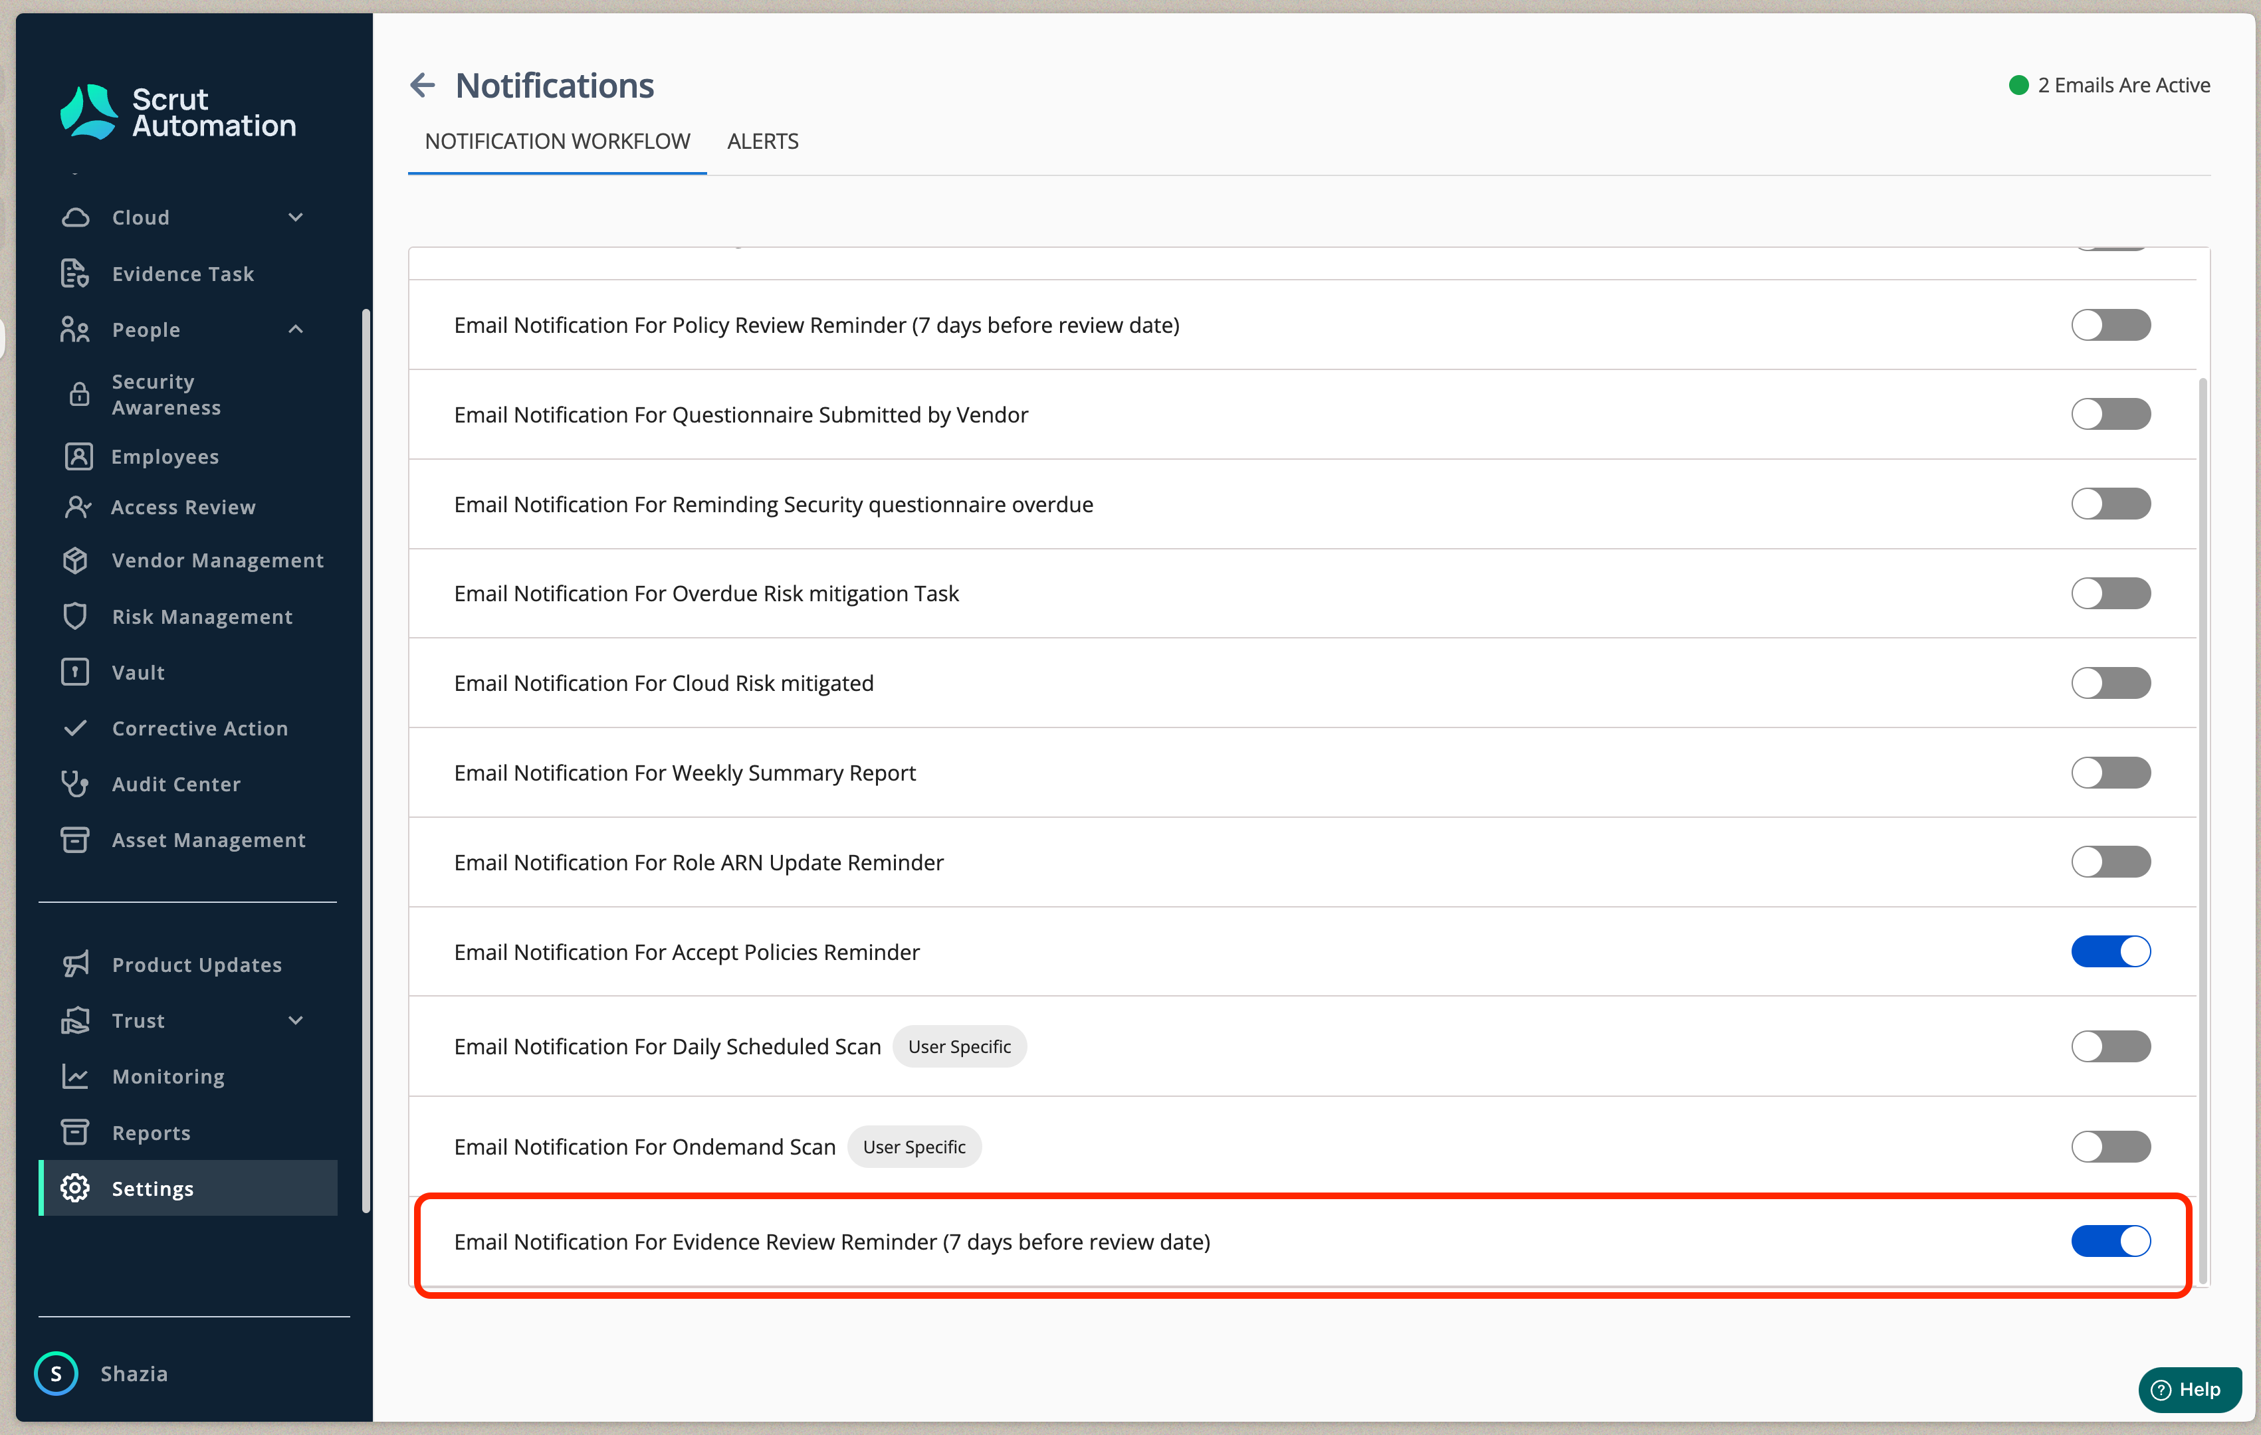Open Product Updates label

197,965
